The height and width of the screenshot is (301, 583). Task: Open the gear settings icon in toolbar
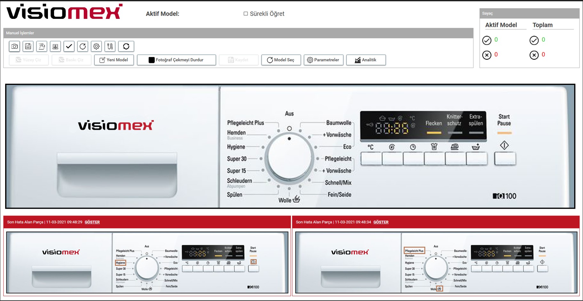pos(96,46)
